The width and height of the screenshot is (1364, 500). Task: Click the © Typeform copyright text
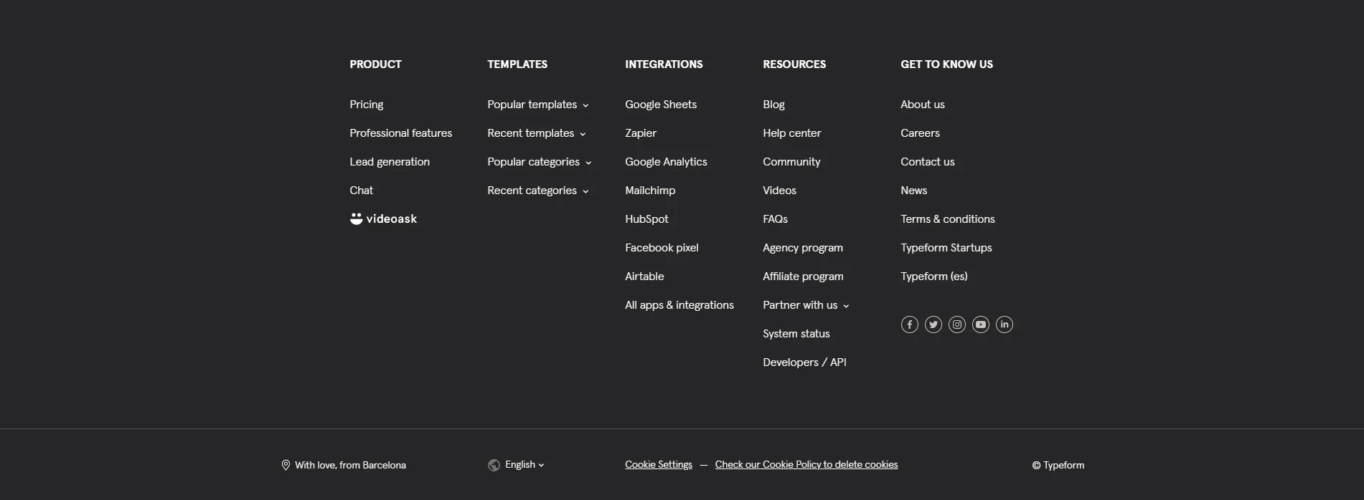[x=1058, y=466]
